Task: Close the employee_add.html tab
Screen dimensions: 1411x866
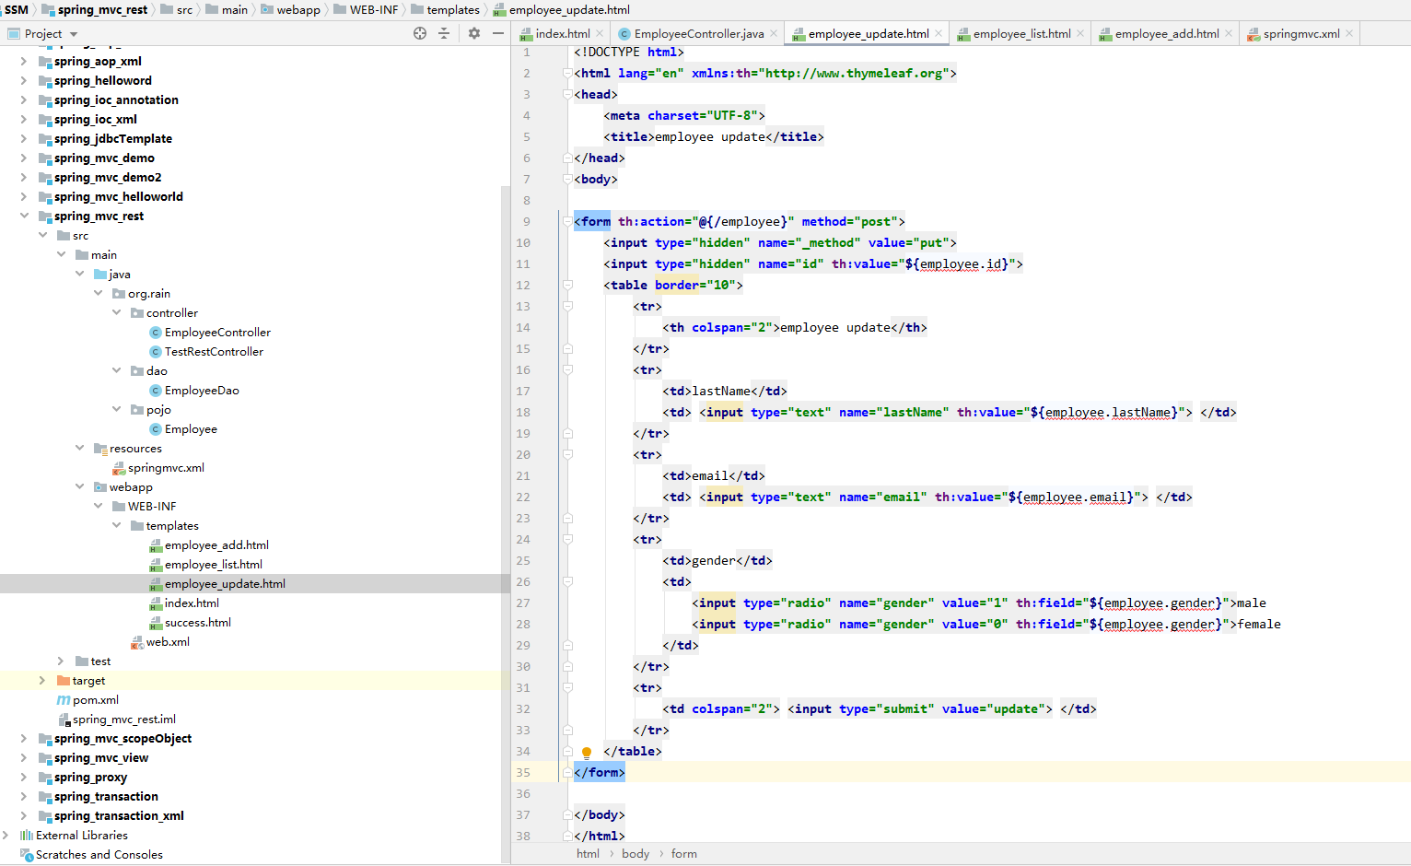Action: coord(1229,33)
